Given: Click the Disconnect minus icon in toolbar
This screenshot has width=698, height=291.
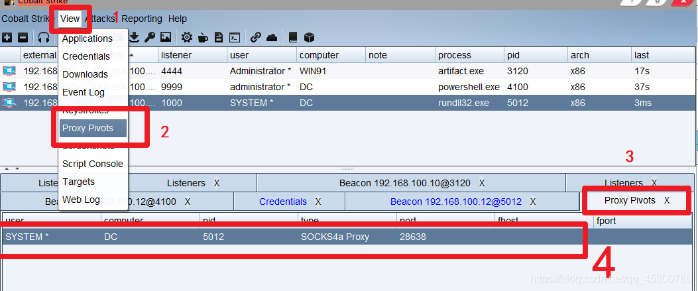Looking at the screenshot, I should pyautogui.click(x=23, y=38).
